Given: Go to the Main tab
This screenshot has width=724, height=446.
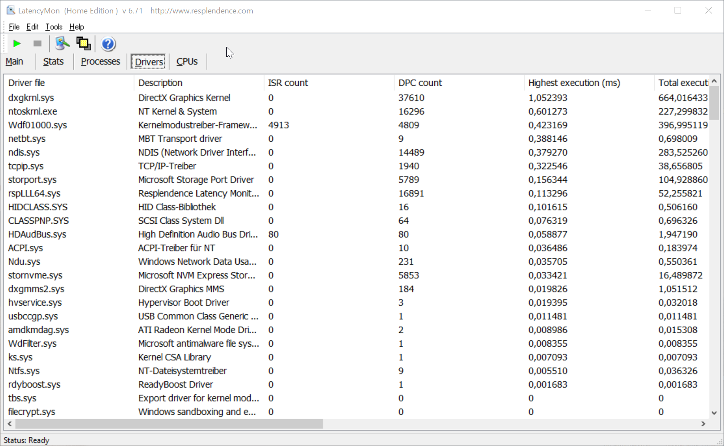Looking at the screenshot, I should tap(14, 62).
